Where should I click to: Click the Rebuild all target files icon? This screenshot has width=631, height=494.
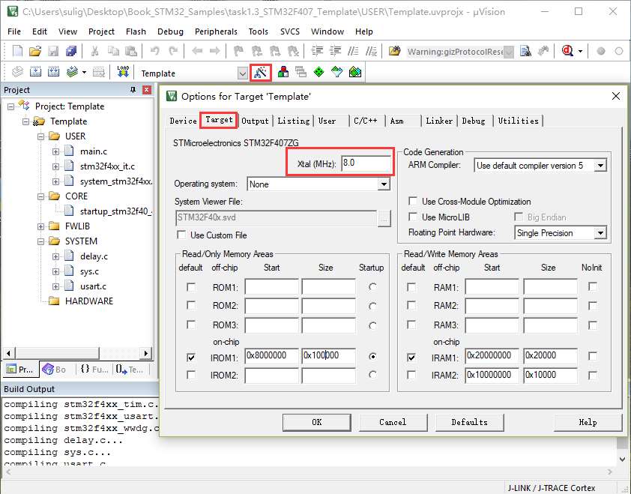pyautogui.click(x=53, y=72)
